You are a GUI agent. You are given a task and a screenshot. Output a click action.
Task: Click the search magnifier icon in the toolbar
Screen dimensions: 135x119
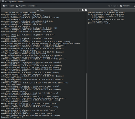(134, 6)
